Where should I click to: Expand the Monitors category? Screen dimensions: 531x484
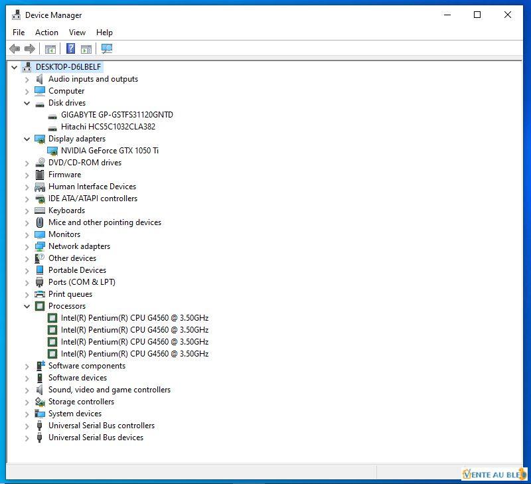pos(27,235)
